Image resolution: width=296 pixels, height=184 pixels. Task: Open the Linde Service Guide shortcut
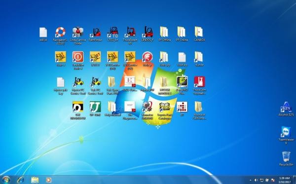tap(78, 36)
